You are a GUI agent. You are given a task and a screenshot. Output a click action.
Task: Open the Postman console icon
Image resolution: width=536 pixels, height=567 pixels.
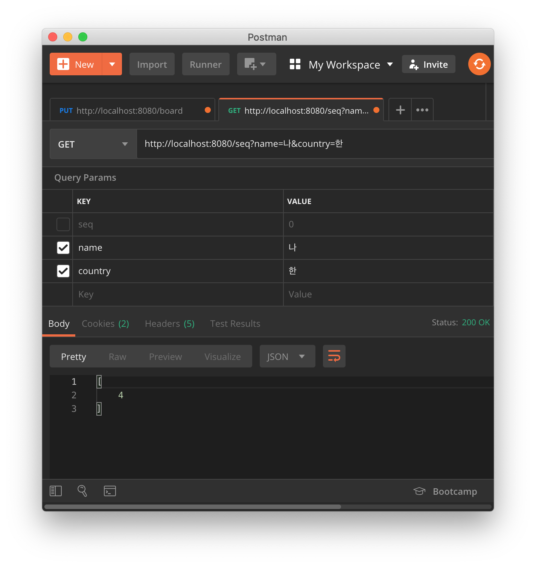(110, 491)
